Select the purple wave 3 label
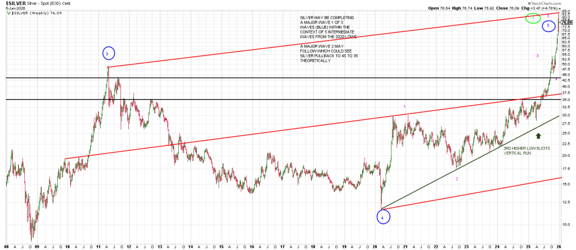The image size is (576, 250). tap(537, 56)
